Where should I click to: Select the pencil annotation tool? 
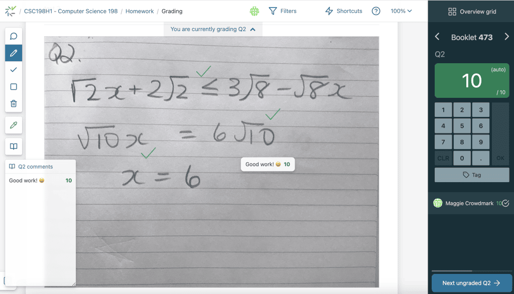14,53
